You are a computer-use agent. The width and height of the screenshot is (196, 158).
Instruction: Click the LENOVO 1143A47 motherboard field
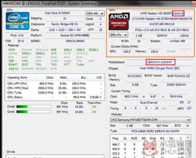[x=160, y=62]
